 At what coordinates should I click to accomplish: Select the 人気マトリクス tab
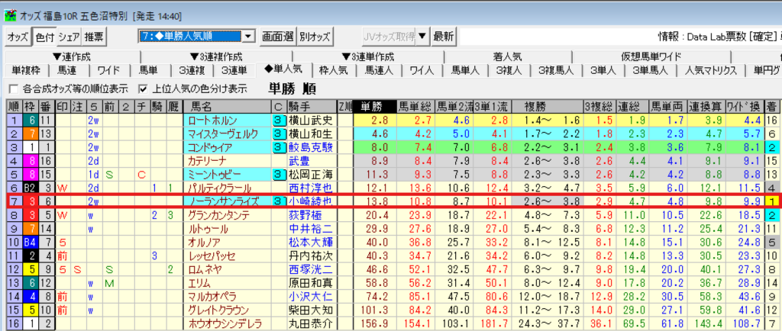tap(710, 70)
